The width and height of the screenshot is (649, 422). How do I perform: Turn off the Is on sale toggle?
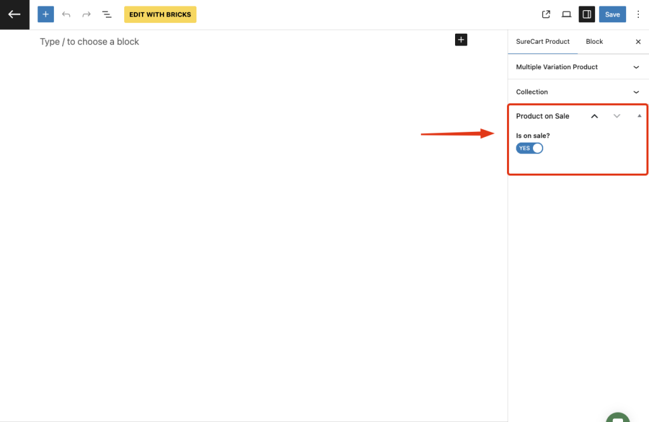[x=530, y=148]
